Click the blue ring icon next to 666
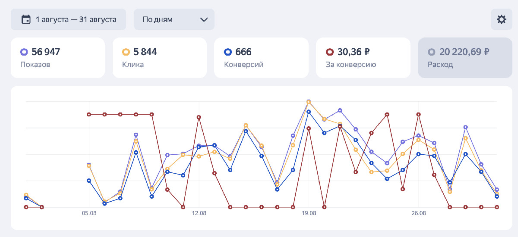Image resolution: width=518 pixels, height=237 pixels. pyautogui.click(x=227, y=52)
